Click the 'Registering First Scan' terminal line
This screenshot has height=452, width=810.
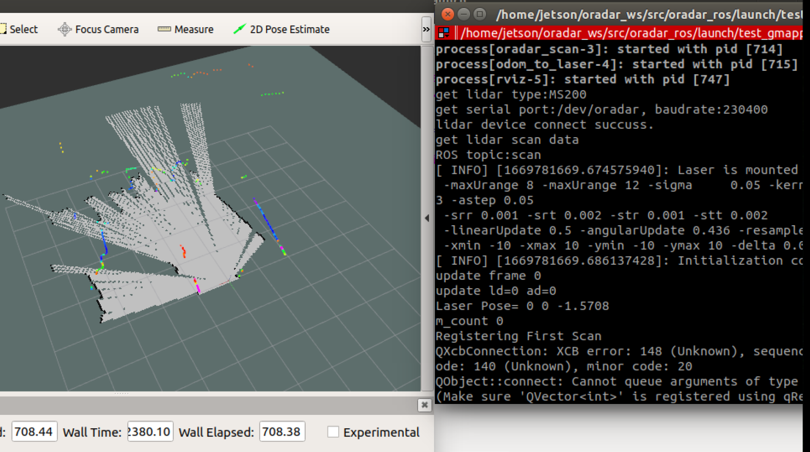[x=518, y=336]
